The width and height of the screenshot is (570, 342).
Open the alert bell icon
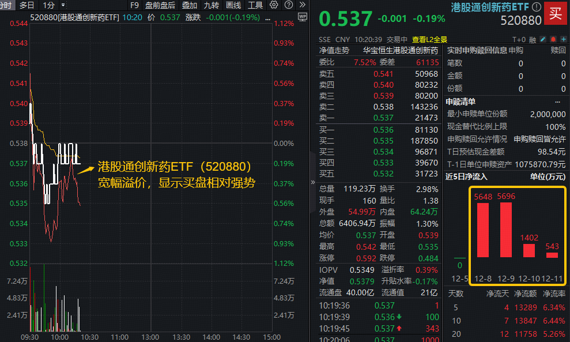tap(553, 39)
